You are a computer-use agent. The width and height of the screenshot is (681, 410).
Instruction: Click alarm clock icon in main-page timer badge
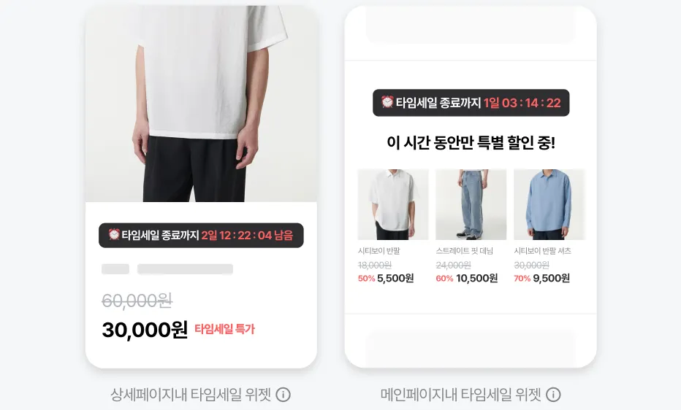point(387,102)
